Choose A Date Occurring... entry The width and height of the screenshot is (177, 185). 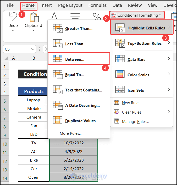79,105
